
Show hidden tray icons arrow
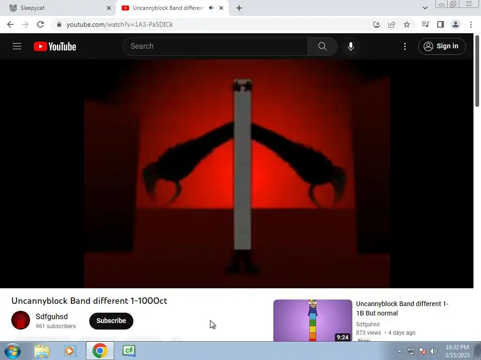click(399, 351)
